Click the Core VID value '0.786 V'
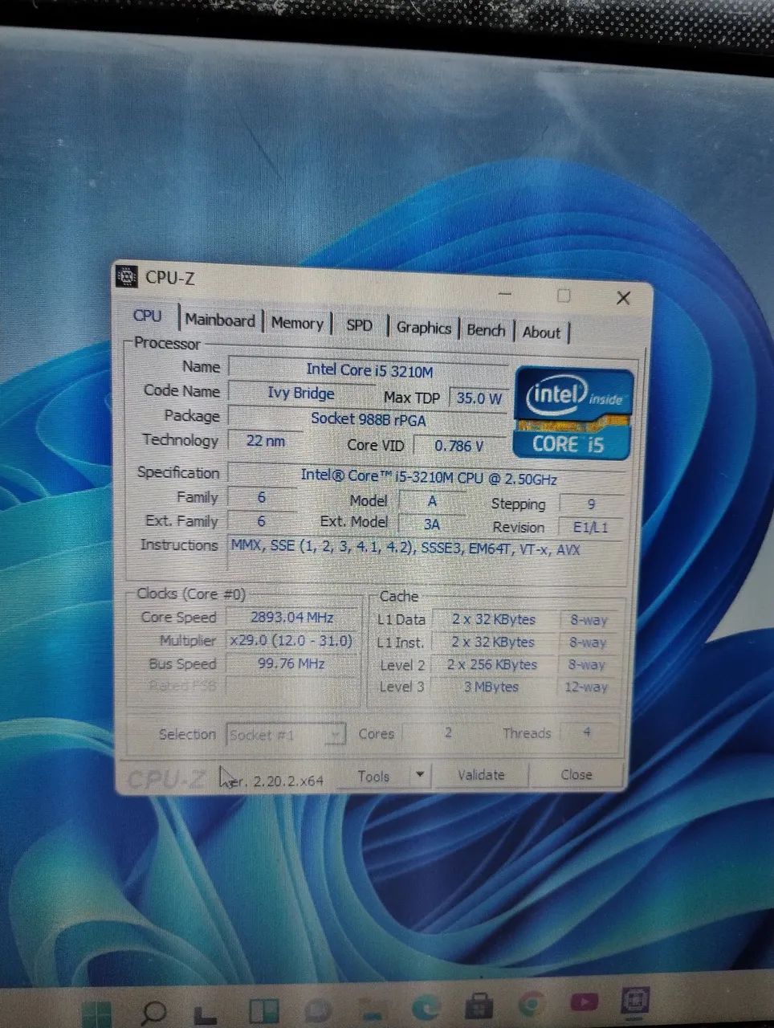Screen dimensions: 774x1028 click(460, 446)
